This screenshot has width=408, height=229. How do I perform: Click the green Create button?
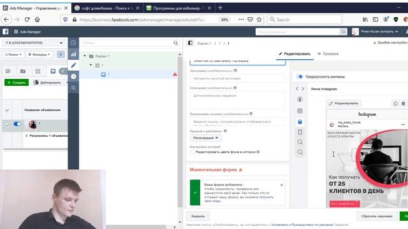pyautogui.click(x=17, y=83)
